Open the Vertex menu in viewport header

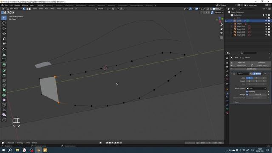pos(59,8)
